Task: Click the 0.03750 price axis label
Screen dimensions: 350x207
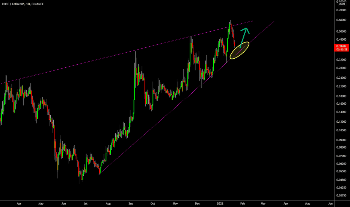Action: 341,196
